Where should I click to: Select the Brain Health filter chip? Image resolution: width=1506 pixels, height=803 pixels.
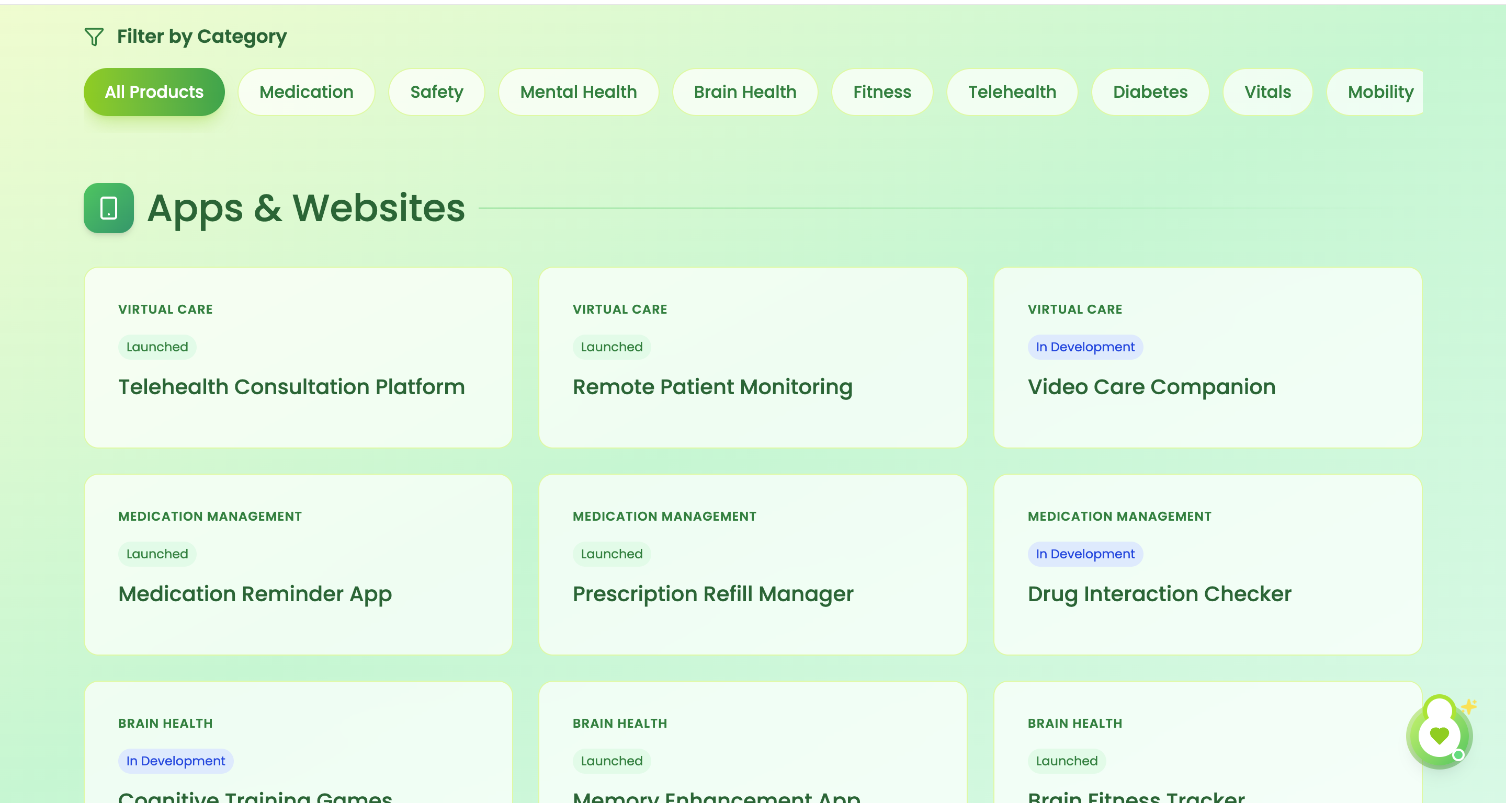coord(745,92)
